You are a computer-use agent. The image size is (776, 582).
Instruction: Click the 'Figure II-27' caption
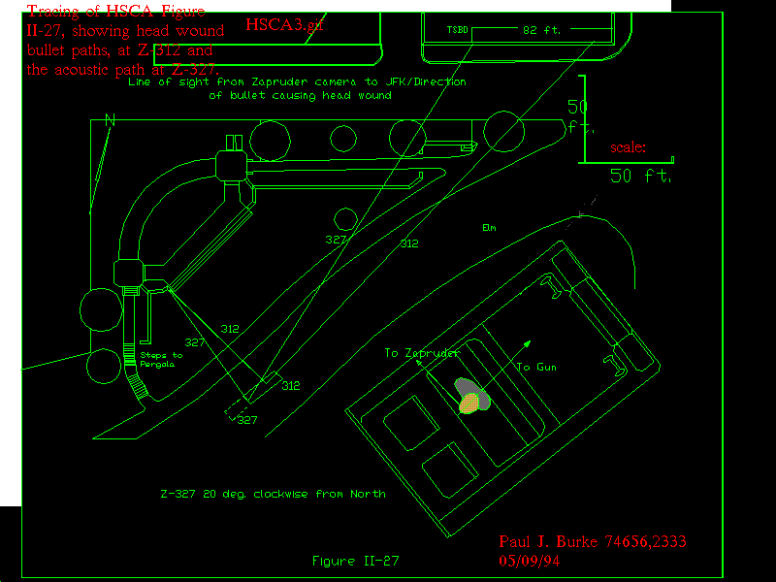pos(355,561)
